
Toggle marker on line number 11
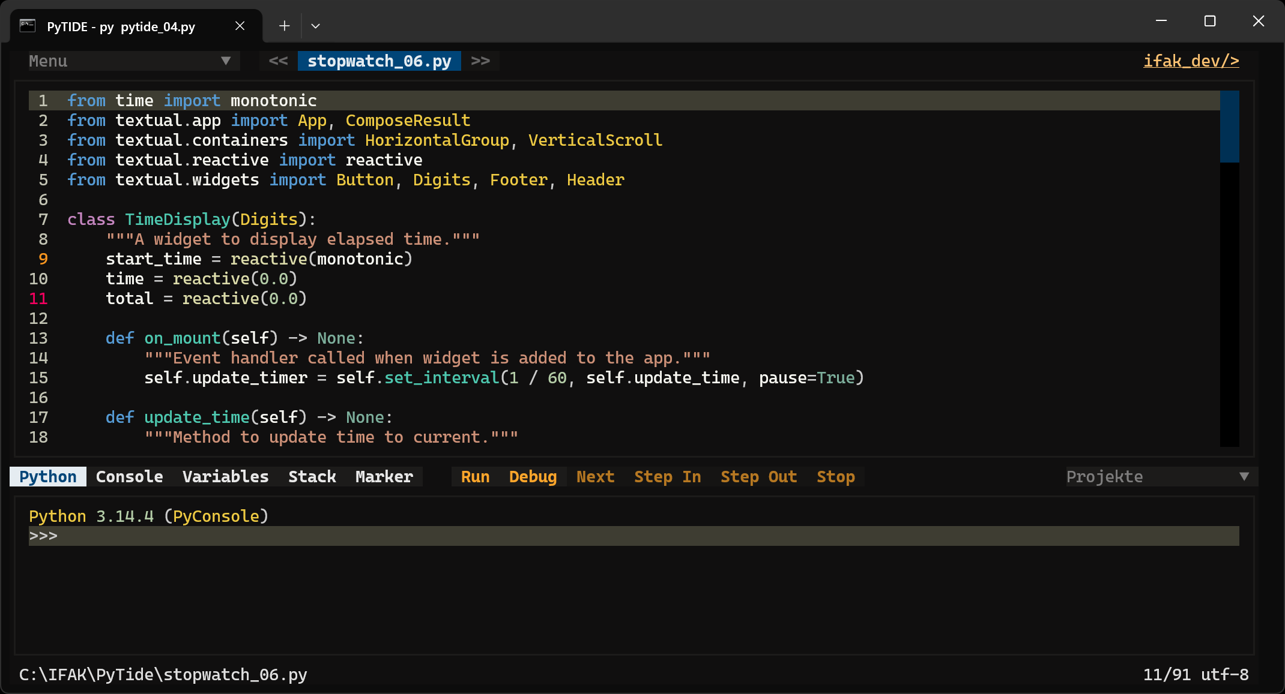(38, 298)
